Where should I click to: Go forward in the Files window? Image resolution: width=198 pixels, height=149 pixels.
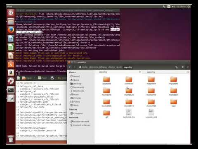tap(75, 67)
